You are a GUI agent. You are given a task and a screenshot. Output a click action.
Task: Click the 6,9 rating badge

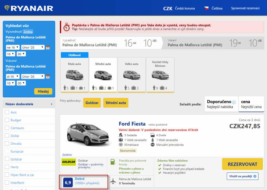tap(68, 183)
